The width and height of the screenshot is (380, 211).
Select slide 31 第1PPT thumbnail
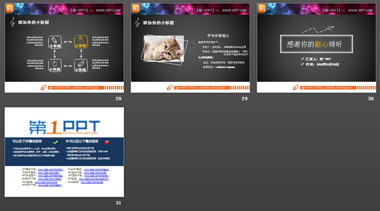point(64,152)
